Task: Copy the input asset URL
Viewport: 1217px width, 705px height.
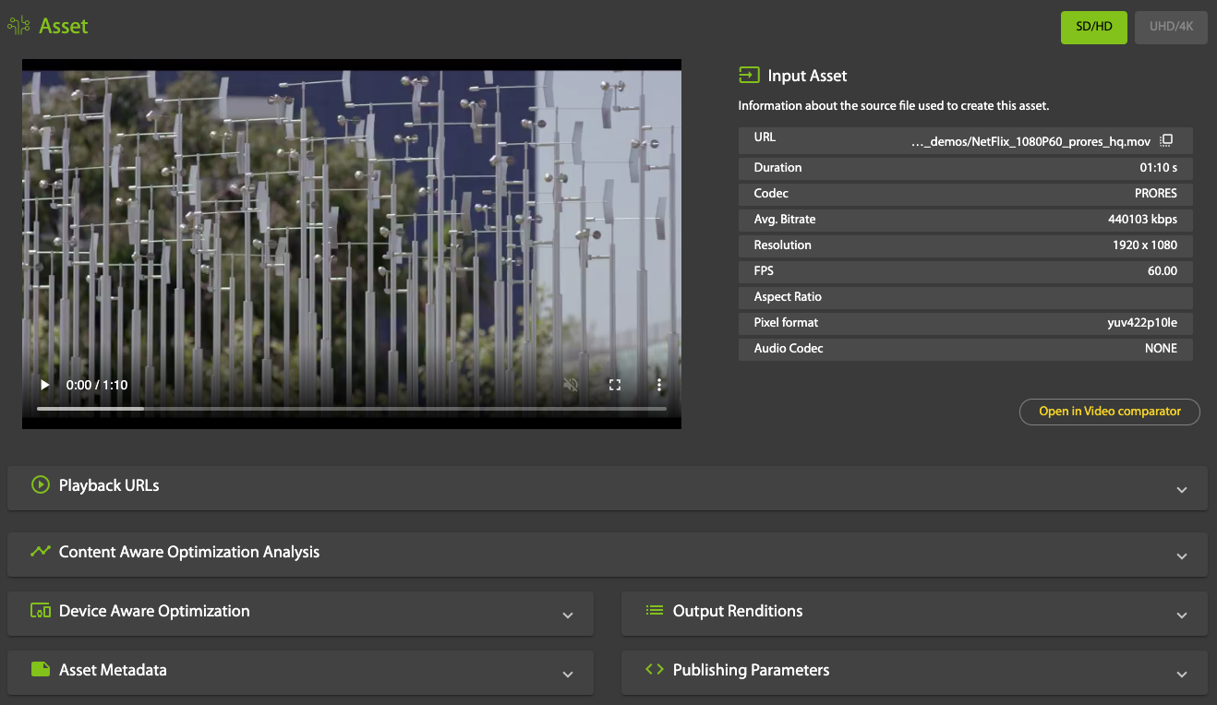Action: click(1166, 140)
